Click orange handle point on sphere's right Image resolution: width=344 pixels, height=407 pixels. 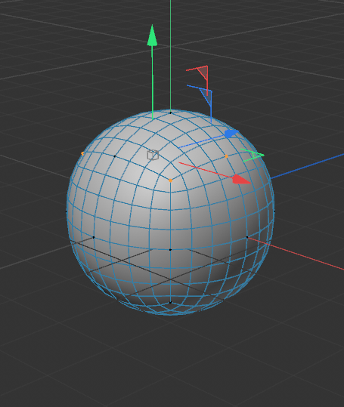click(226, 156)
